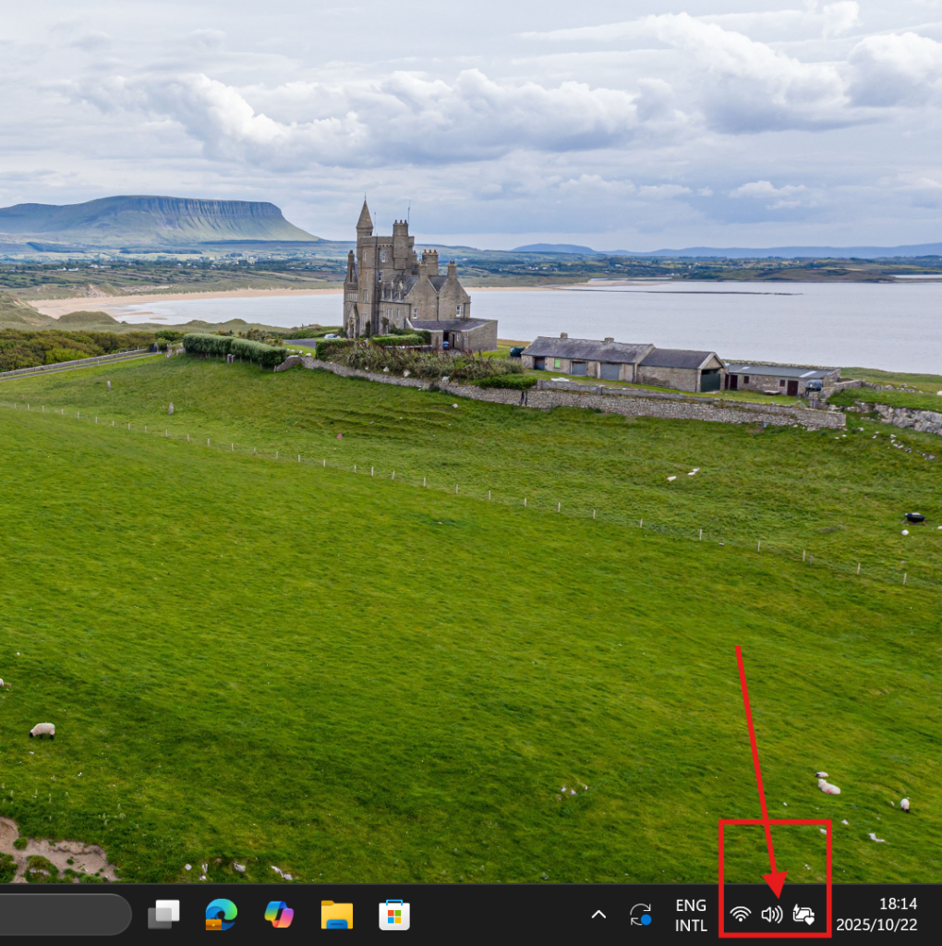This screenshot has width=942, height=946.
Task: Click the Wi-Fi network tray icon
Action: pyautogui.click(x=740, y=915)
